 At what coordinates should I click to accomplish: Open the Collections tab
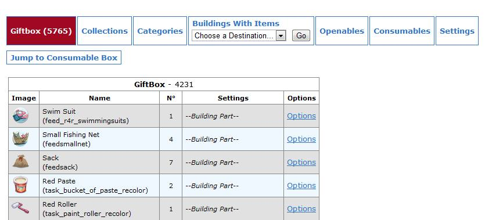[105, 31]
